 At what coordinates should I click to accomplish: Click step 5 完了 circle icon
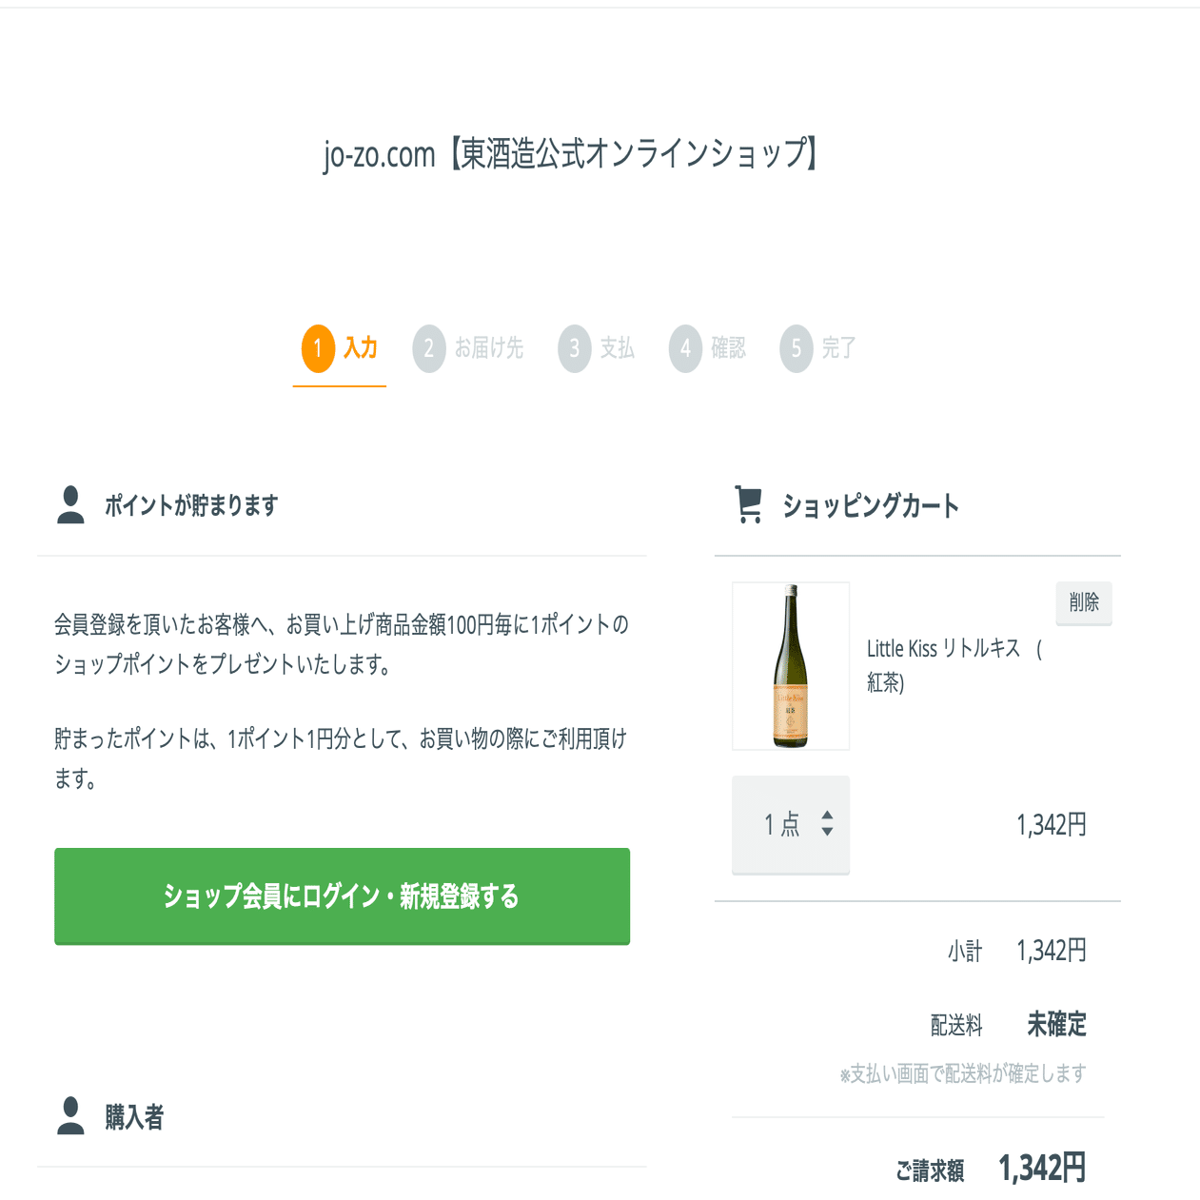797,347
